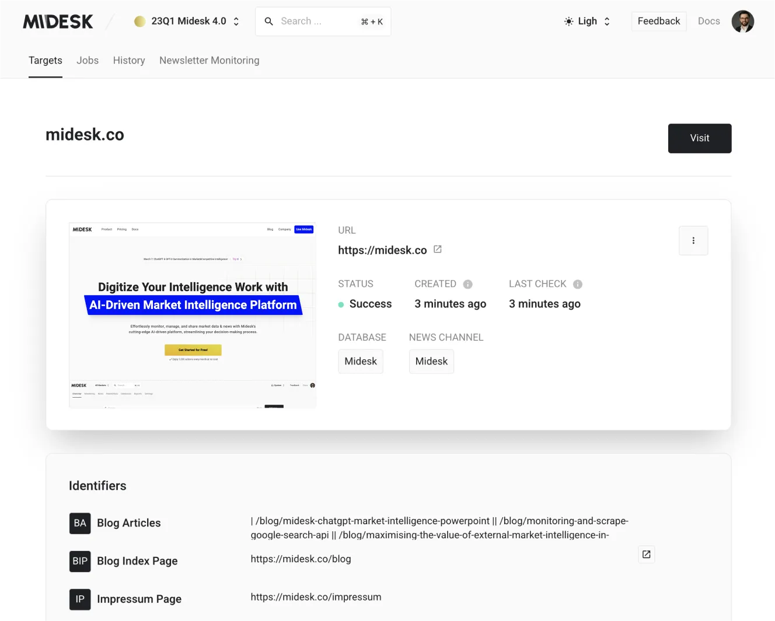Click the midesk.co page title

pyautogui.click(x=85, y=135)
